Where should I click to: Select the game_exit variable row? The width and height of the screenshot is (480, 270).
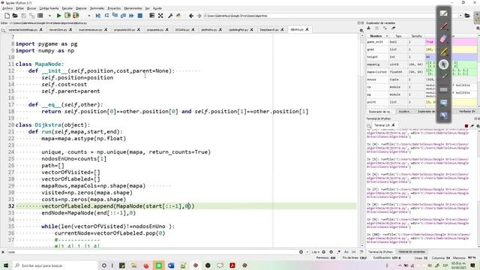click(421, 42)
